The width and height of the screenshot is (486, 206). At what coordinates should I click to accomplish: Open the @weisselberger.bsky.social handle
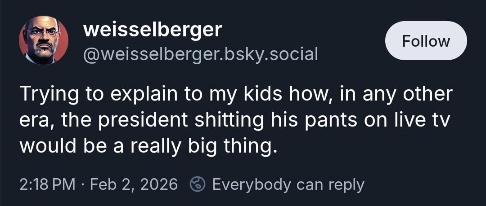200,54
